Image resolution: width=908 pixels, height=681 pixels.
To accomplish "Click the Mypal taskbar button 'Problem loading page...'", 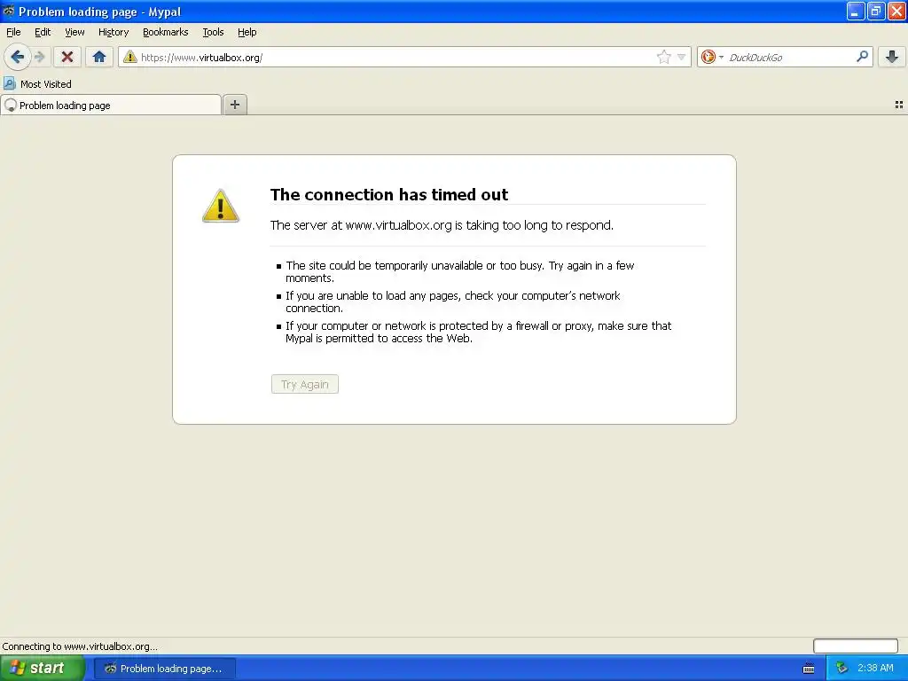I will (x=165, y=669).
